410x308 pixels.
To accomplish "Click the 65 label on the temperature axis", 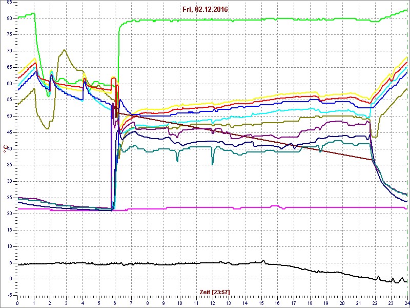I will (9, 67).
